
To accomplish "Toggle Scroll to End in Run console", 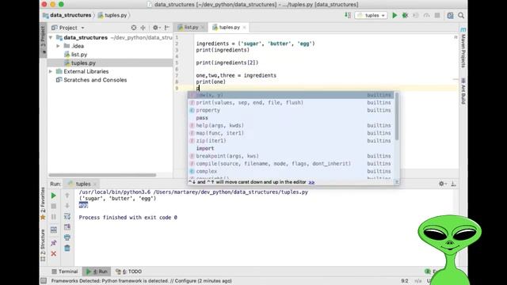I will (x=67, y=227).
